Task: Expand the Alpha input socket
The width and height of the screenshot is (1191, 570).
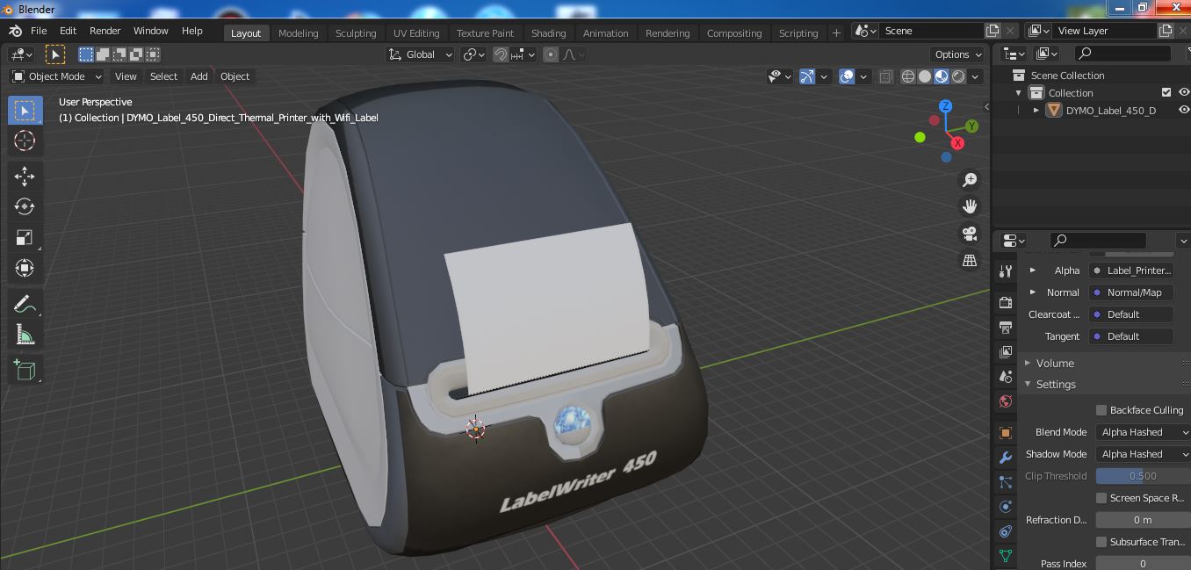Action: [x=1033, y=271]
